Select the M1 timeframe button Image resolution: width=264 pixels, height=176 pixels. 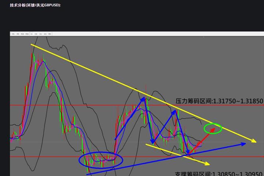(14, 34)
